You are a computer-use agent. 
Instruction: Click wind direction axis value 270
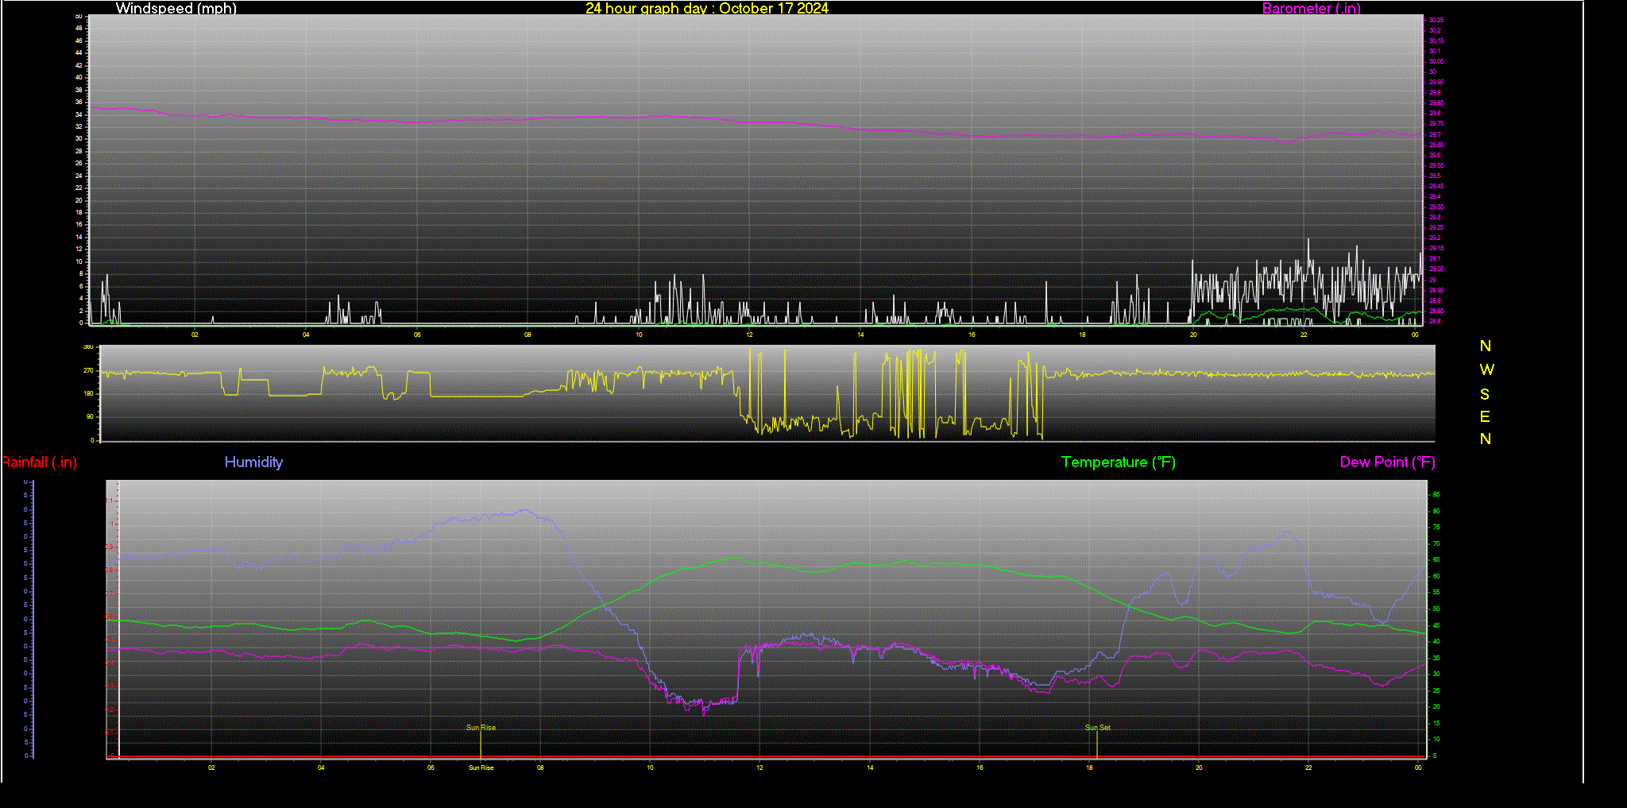pyautogui.click(x=88, y=370)
